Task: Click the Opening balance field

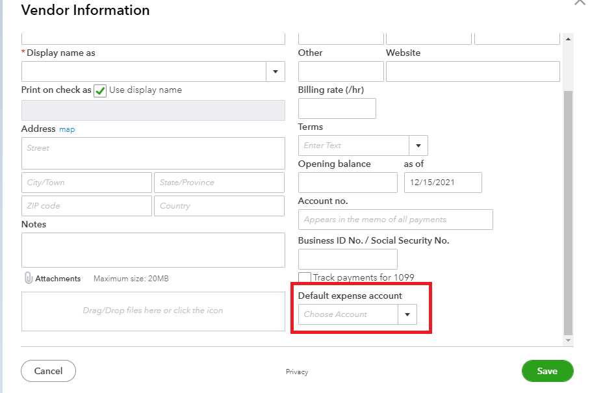Action: click(348, 183)
